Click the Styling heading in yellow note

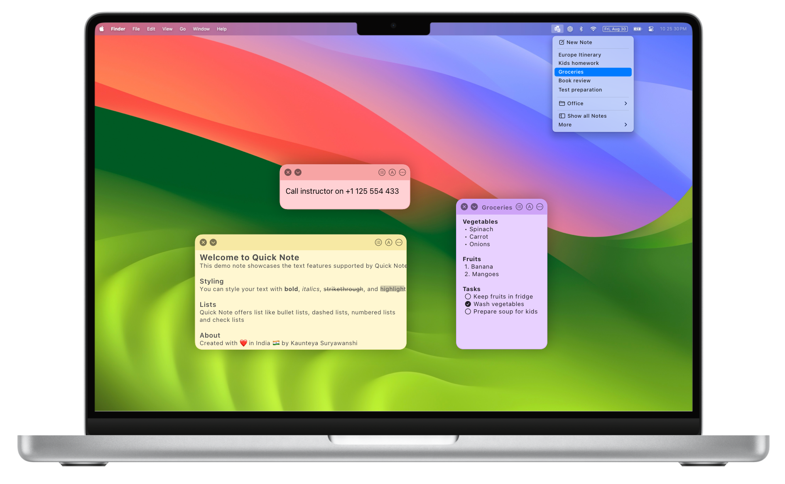(x=211, y=282)
